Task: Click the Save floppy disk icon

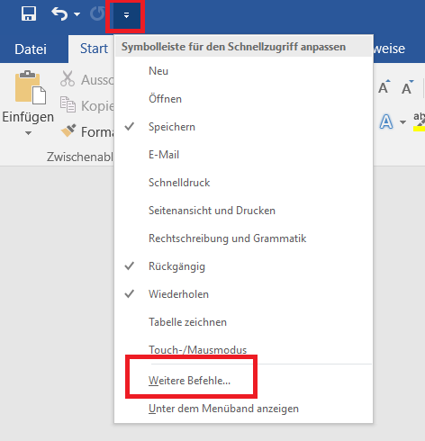Action: (29, 13)
